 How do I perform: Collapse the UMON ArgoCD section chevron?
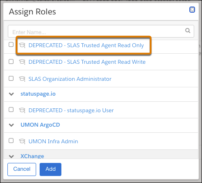pos(11,125)
